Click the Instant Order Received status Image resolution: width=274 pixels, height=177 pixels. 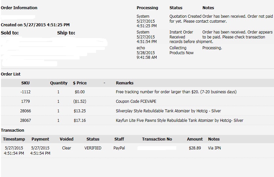(x=181, y=34)
